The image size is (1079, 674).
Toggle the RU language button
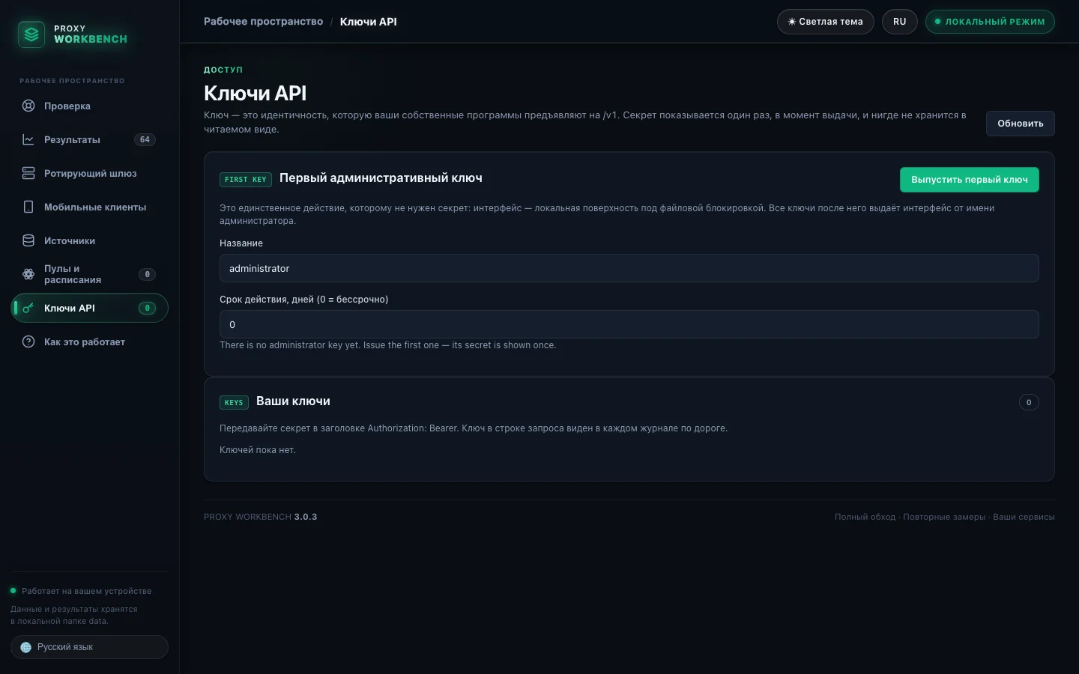tap(899, 22)
